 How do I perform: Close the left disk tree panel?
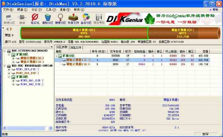pos(52,47)
